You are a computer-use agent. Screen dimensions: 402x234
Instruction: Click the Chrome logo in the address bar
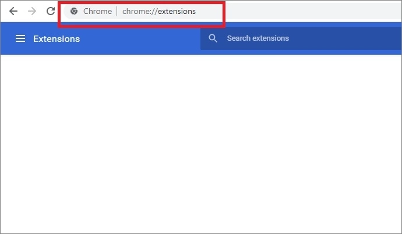[74, 11]
